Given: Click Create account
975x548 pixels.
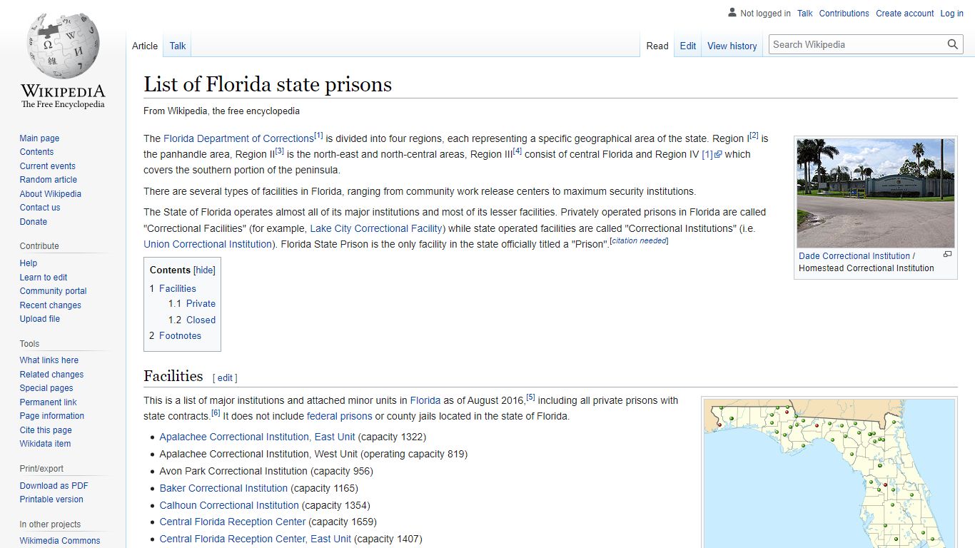Looking at the screenshot, I should 905,14.
